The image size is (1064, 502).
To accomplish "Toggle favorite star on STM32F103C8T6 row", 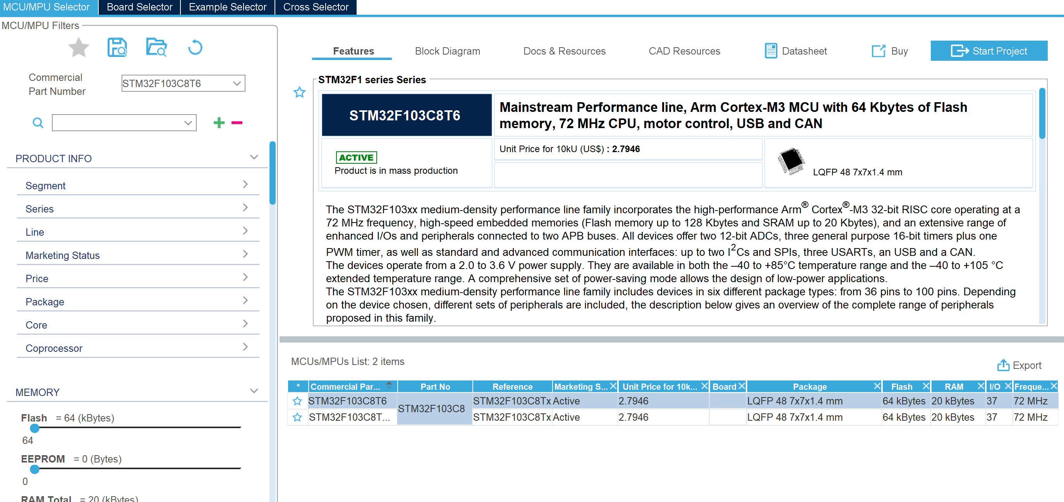I will coord(297,401).
